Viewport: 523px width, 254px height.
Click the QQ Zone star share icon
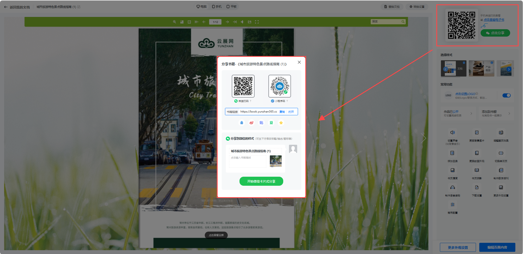pyautogui.click(x=281, y=123)
